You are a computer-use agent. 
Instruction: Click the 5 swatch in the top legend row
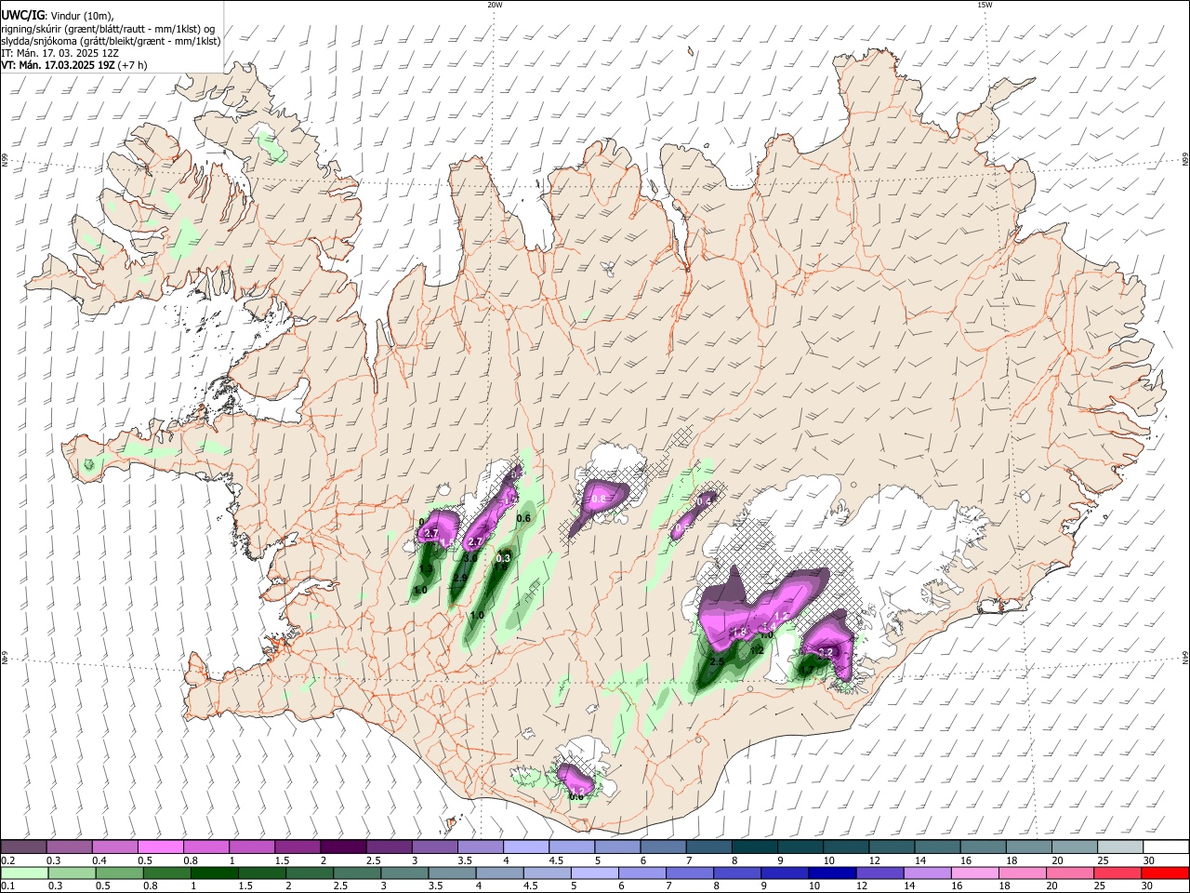click(617, 847)
